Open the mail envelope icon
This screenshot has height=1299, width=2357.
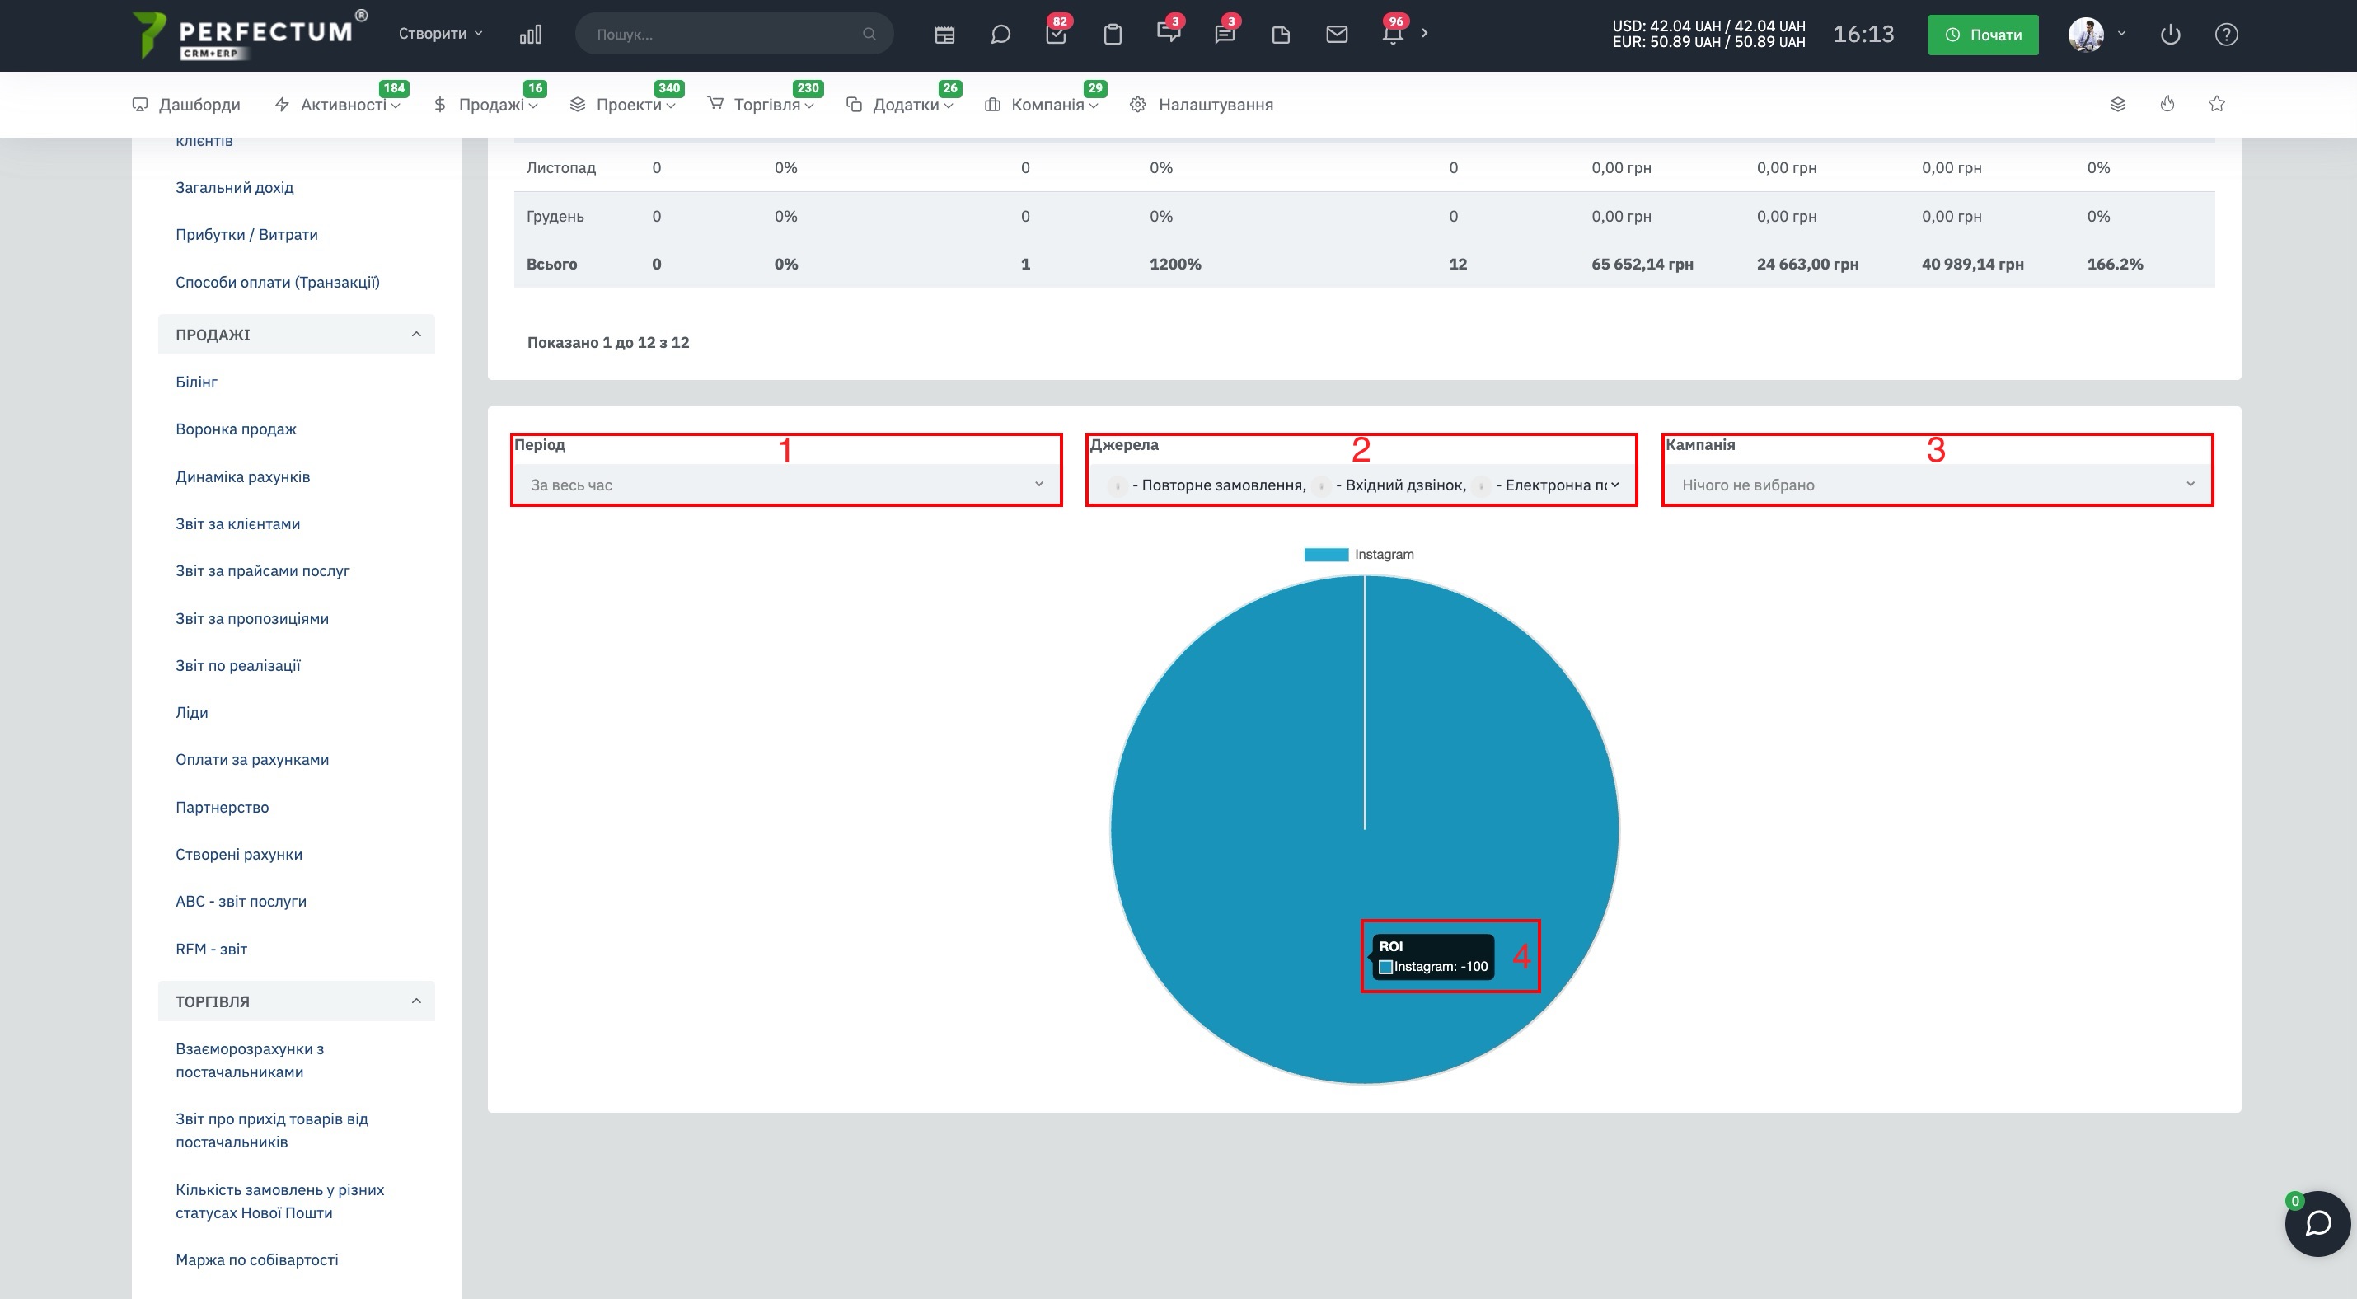[x=1337, y=35]
